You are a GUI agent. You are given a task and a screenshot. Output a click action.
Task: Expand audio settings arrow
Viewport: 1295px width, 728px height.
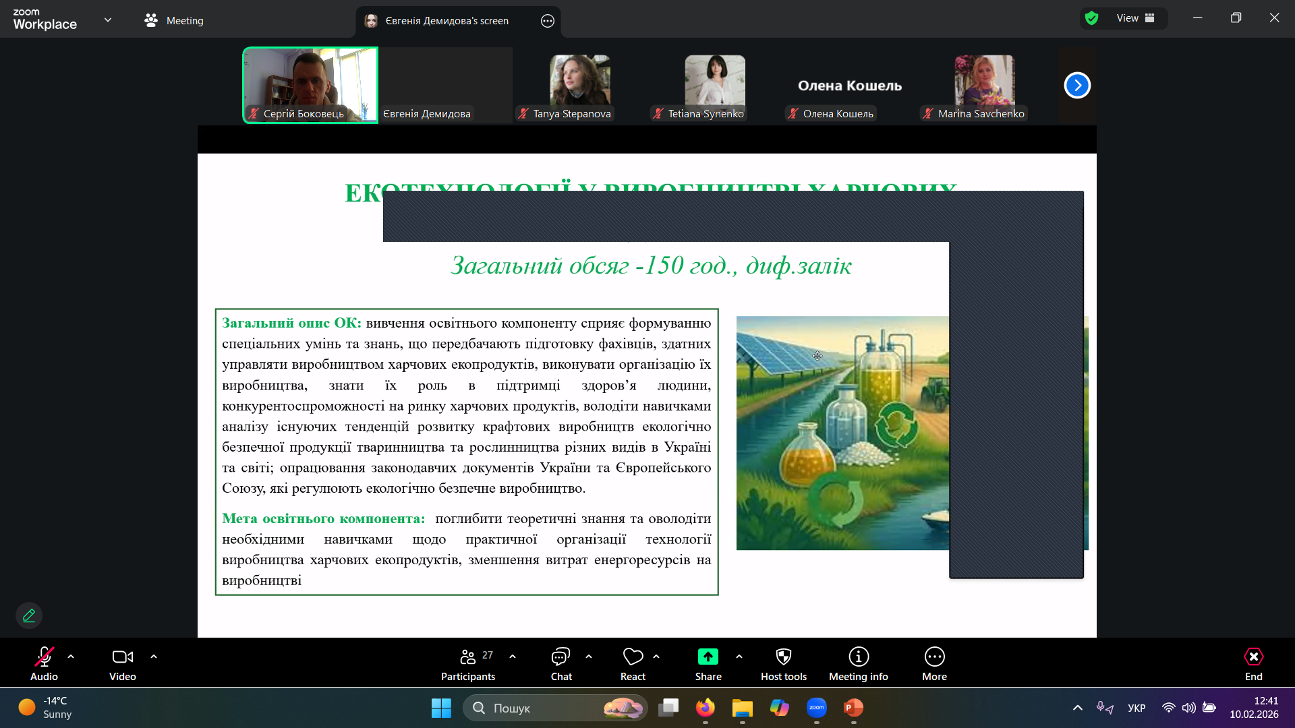tap(71, 657)
